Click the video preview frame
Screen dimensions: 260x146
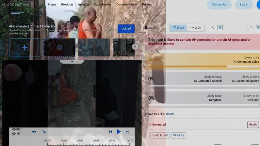point(72,94)
